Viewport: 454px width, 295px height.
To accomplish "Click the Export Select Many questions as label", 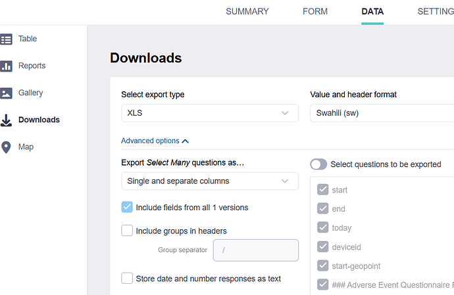I will point(183,163).
